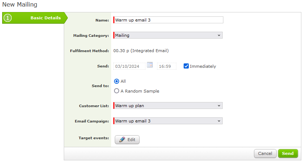Focus the Name text field

[168, 20]
